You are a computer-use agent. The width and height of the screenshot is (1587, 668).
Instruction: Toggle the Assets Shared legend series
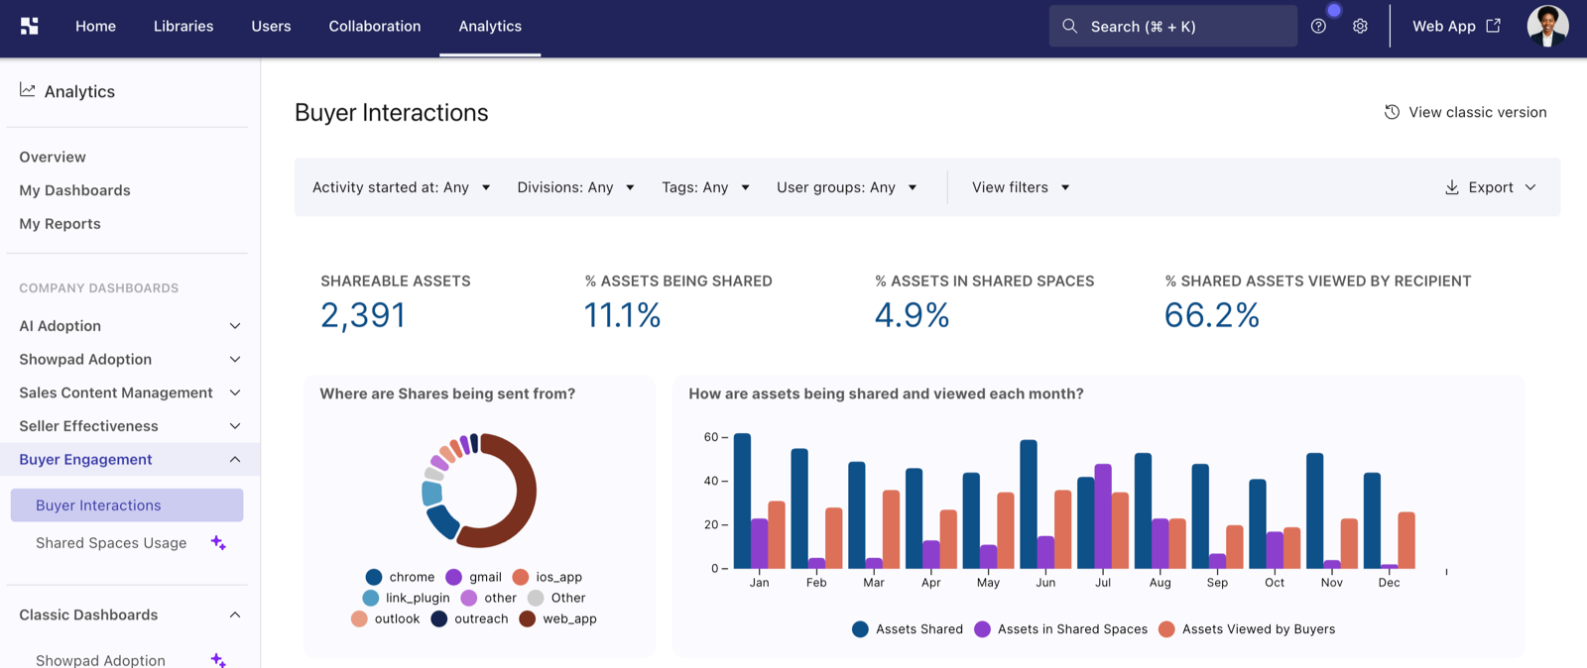908,629
